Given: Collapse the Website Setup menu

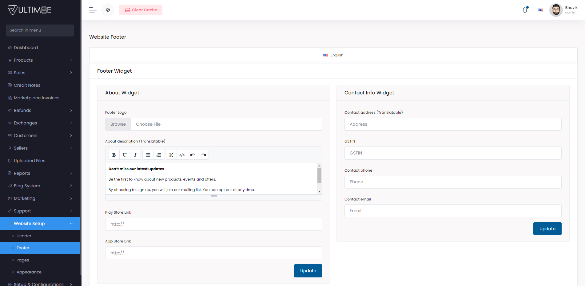Looking at the screenshot, I should pyautogui.click(x=30, y=223).
